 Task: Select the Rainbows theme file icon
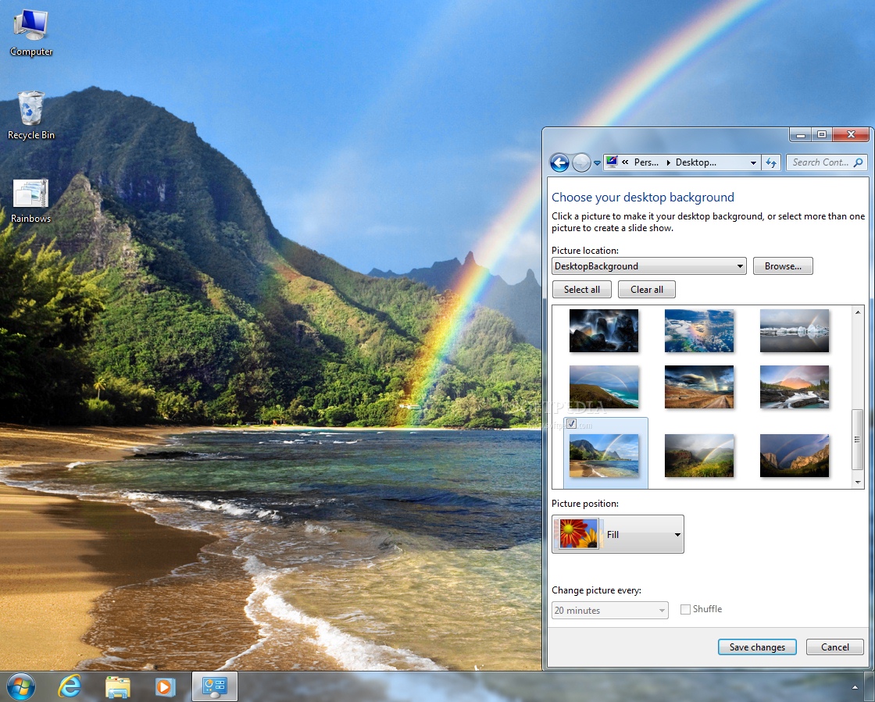click(x=30, y=201)
